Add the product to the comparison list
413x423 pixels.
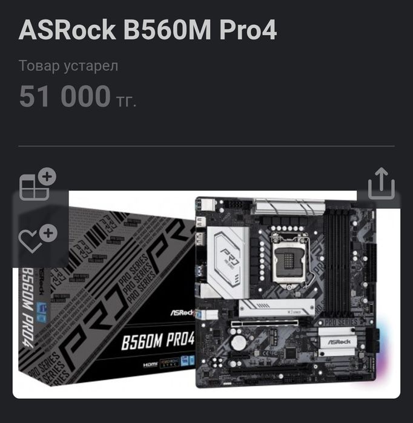coord(38,185)
